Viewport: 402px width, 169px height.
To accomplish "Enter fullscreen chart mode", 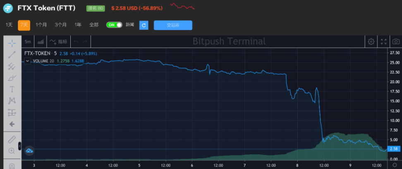I will pyautogui.click(x=384, y=42).
